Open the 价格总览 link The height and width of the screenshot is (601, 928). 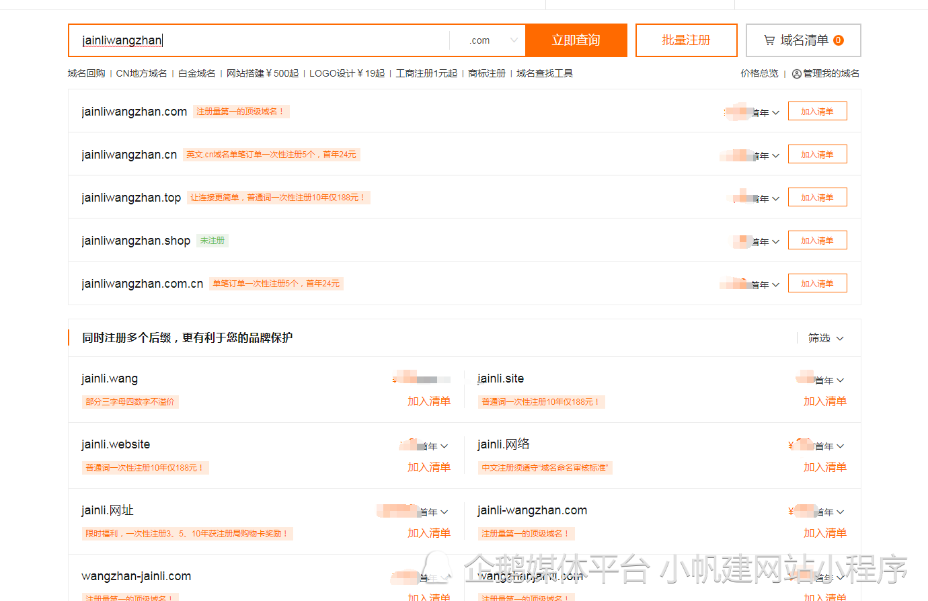(760, 73)
